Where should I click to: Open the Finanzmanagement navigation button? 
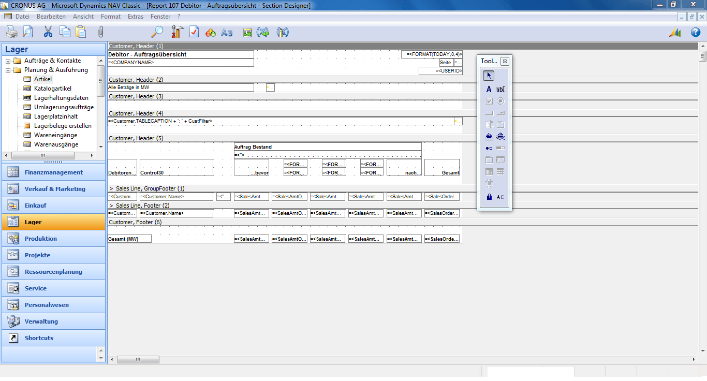coord(54,172)
